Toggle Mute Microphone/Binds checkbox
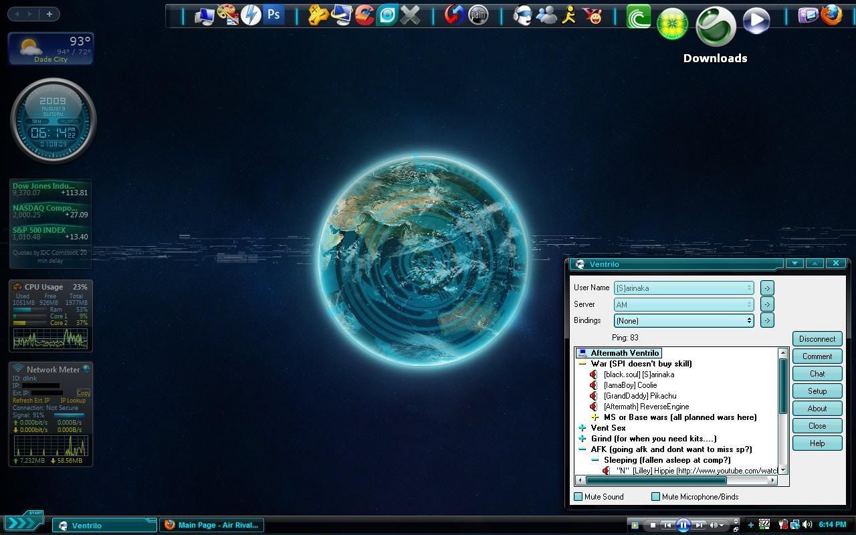Viewport: 856px width, 535px height. tap(656, 497)
